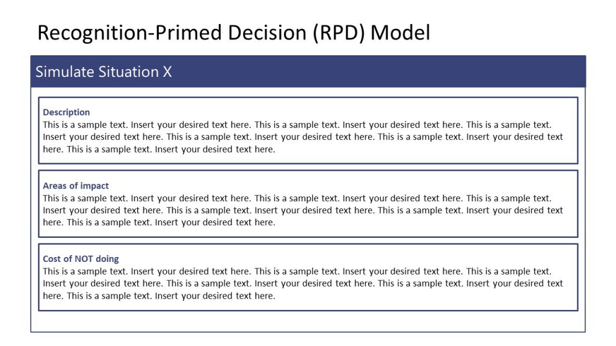Viewport: 616px width, 346px height.
Task: Click the last line of the Description paragraph
Action: (159, 149)
